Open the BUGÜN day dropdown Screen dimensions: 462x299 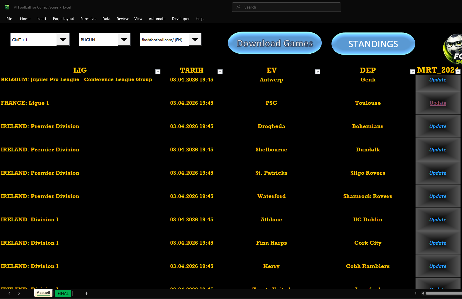click(124, 40)
